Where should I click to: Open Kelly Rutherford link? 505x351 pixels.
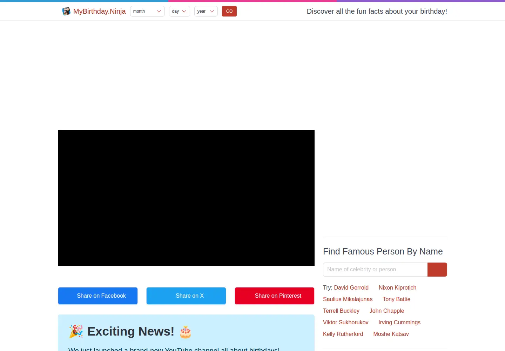(x=343, y=334)
